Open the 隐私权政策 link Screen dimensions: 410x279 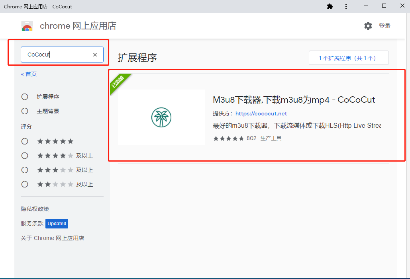(35, 209)
